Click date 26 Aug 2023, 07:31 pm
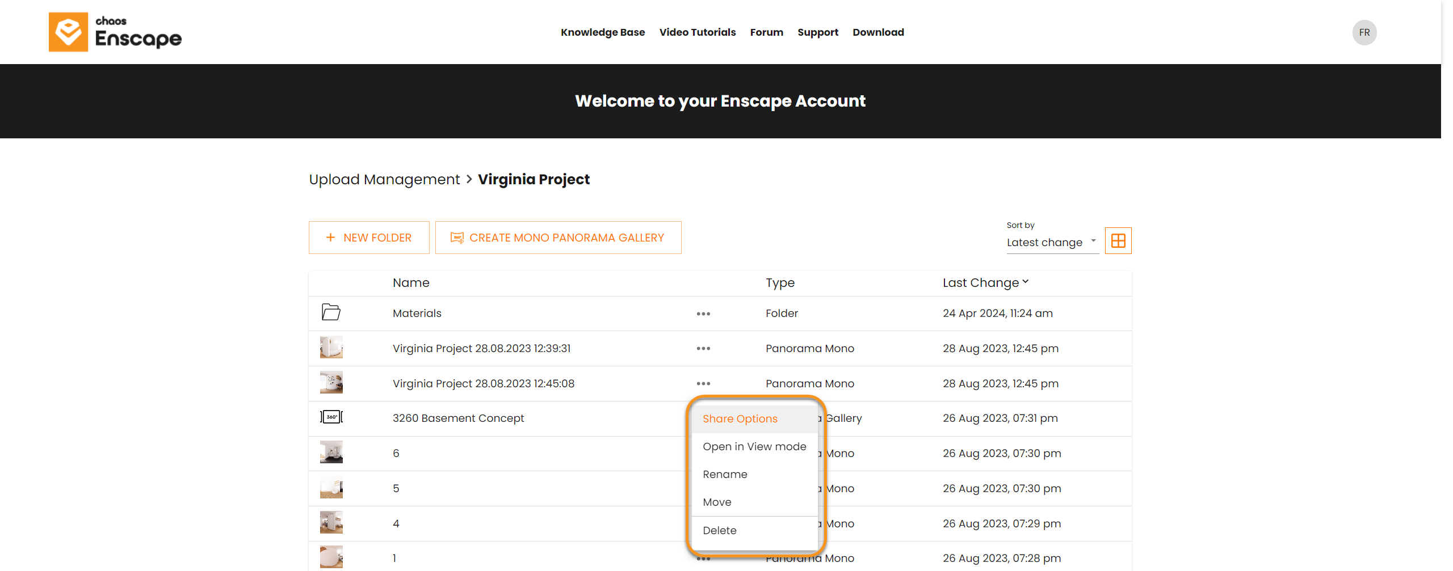The image size is (1453, 571). (x=1000, y=418)
